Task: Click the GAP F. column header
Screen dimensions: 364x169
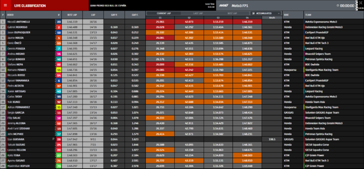Action: [x=135, y=15]
